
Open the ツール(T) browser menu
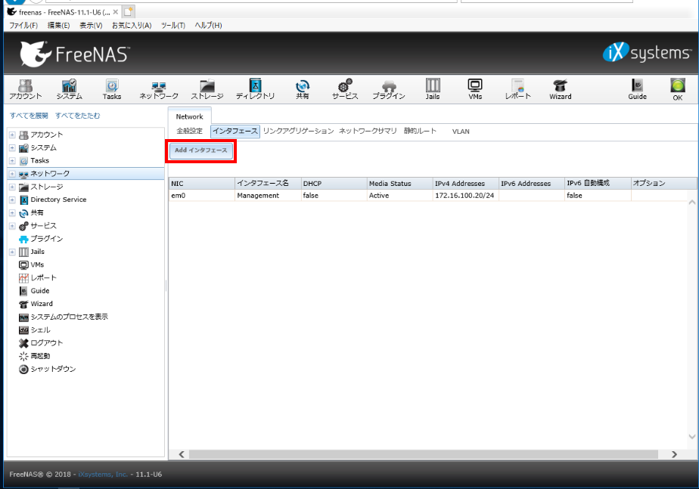[x=173, y=26]
